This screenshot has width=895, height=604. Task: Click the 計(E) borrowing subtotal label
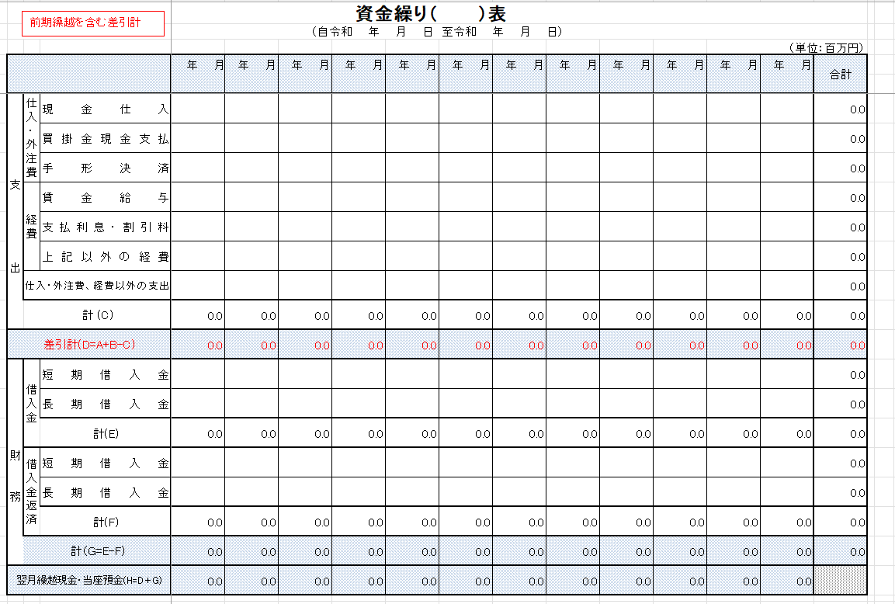point(105,433)
